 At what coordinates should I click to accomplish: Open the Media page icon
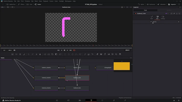(57, 100)
